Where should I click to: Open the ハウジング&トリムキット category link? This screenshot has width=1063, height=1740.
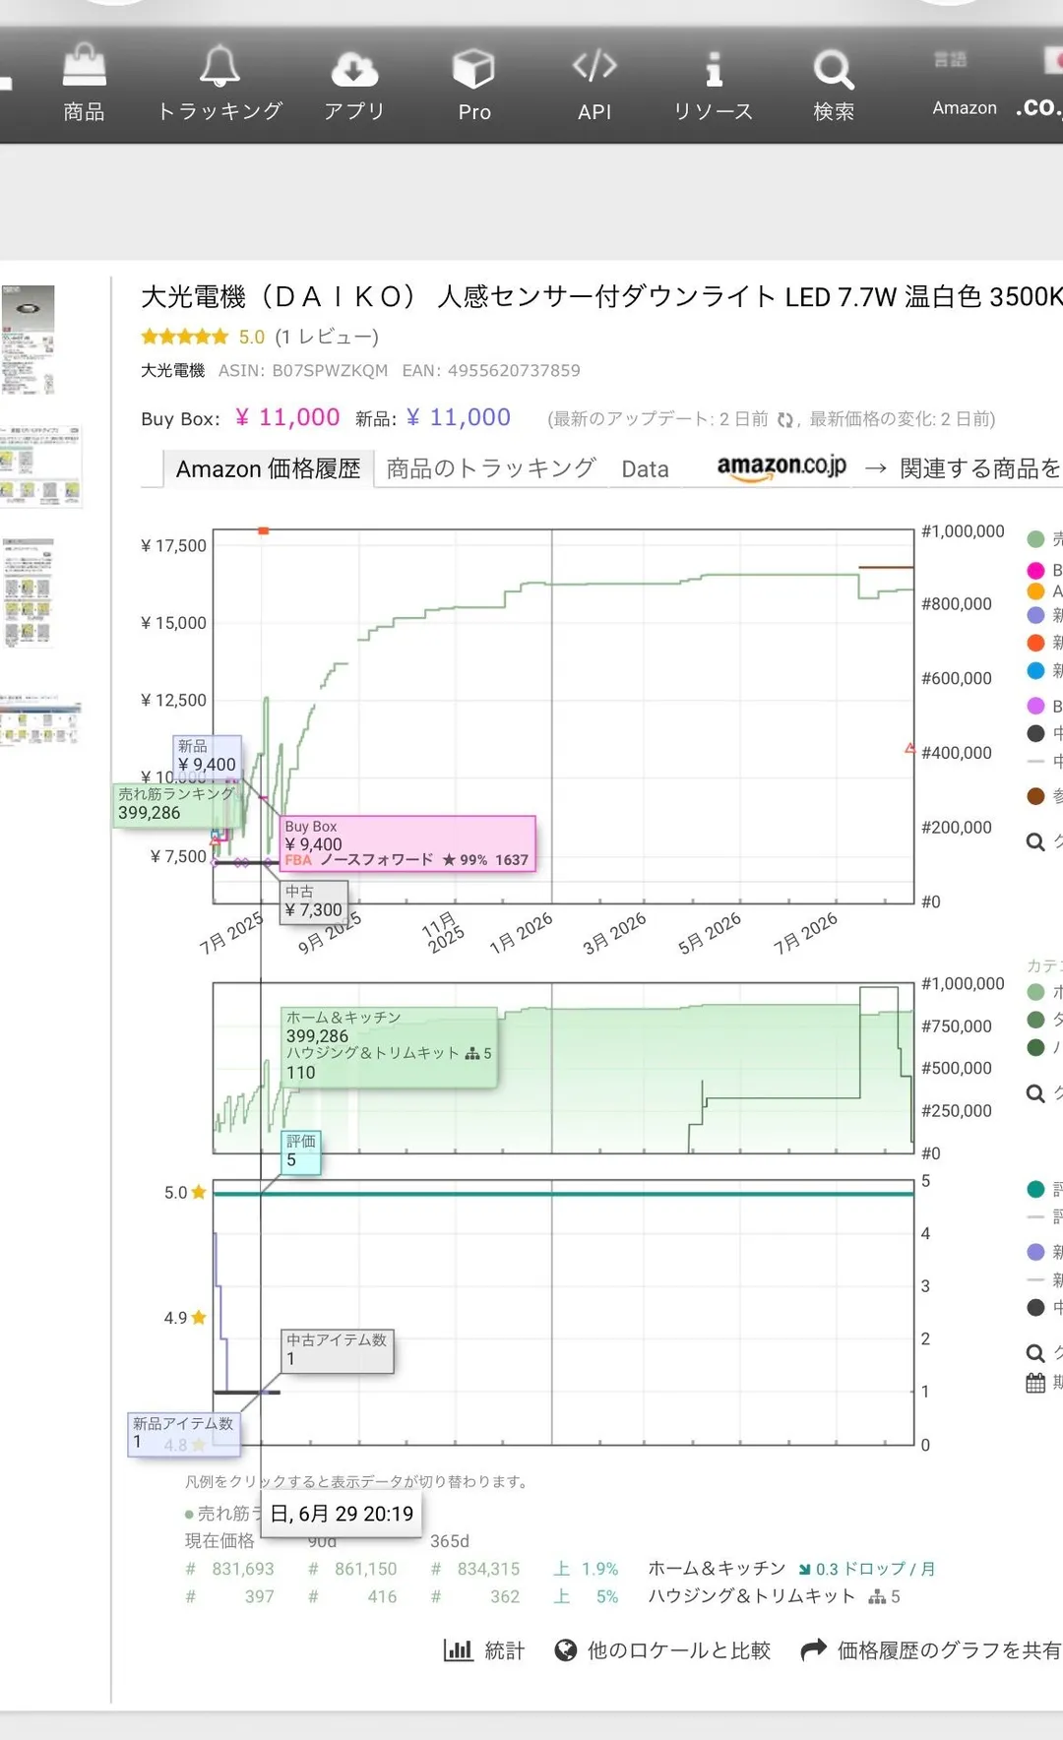752,1596
